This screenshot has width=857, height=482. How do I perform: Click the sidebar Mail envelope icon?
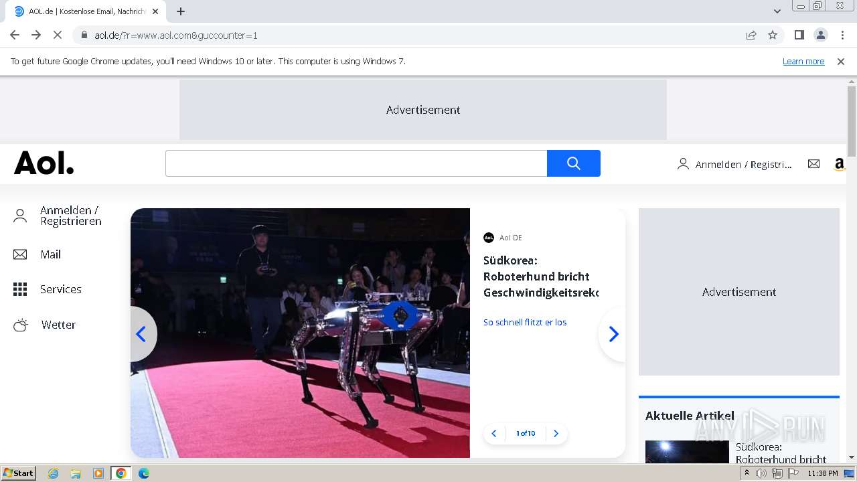20,254
